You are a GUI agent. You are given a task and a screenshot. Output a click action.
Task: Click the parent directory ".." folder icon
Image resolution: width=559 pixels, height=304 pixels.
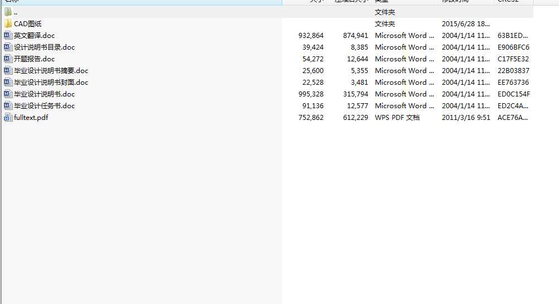click(x=8, y=12)
